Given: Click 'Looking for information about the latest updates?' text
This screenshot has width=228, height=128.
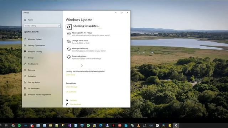Looking at the screenshot, I should pyautogui.click(x=85, y=71).
